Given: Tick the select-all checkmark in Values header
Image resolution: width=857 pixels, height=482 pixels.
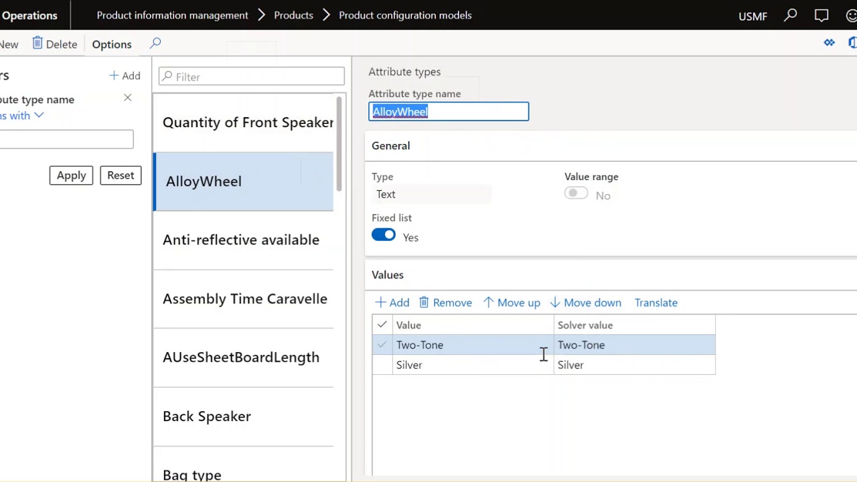Looking at the screenshot, I should [x=382, y=325].
